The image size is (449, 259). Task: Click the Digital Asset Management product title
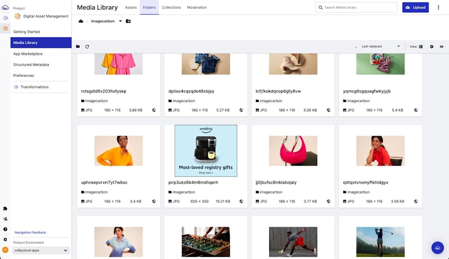46,16
